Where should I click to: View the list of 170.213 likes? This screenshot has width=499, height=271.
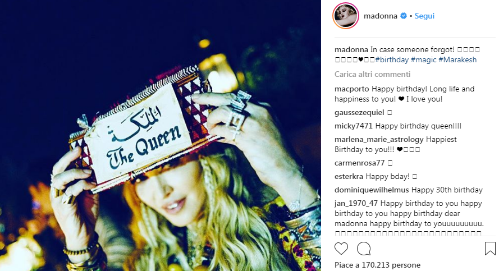(x=377, y=265)
